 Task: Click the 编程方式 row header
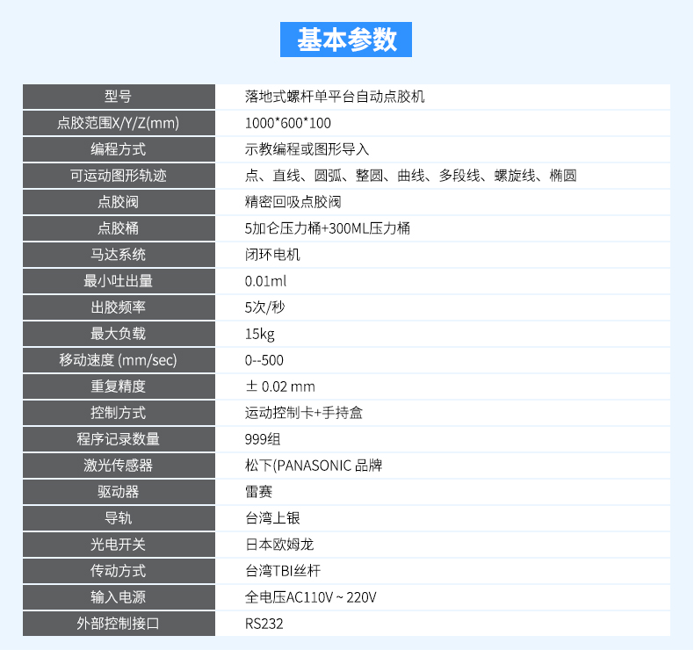119,149
